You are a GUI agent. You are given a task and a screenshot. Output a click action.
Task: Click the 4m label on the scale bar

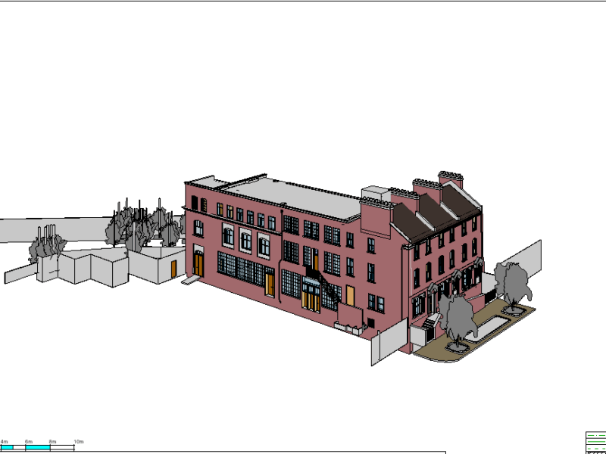[4, 441]
